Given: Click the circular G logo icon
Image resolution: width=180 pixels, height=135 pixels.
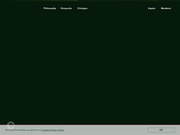Looking at the screenshot, I should click(x=11, y=125).
